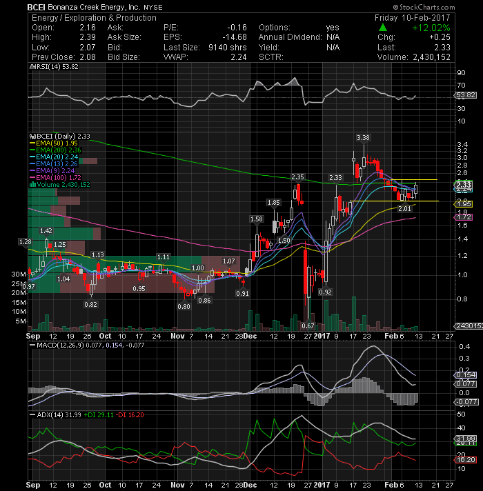483x491 pixels.
Task: Click the 3.38 peak price label
Action: click(363, 137)
